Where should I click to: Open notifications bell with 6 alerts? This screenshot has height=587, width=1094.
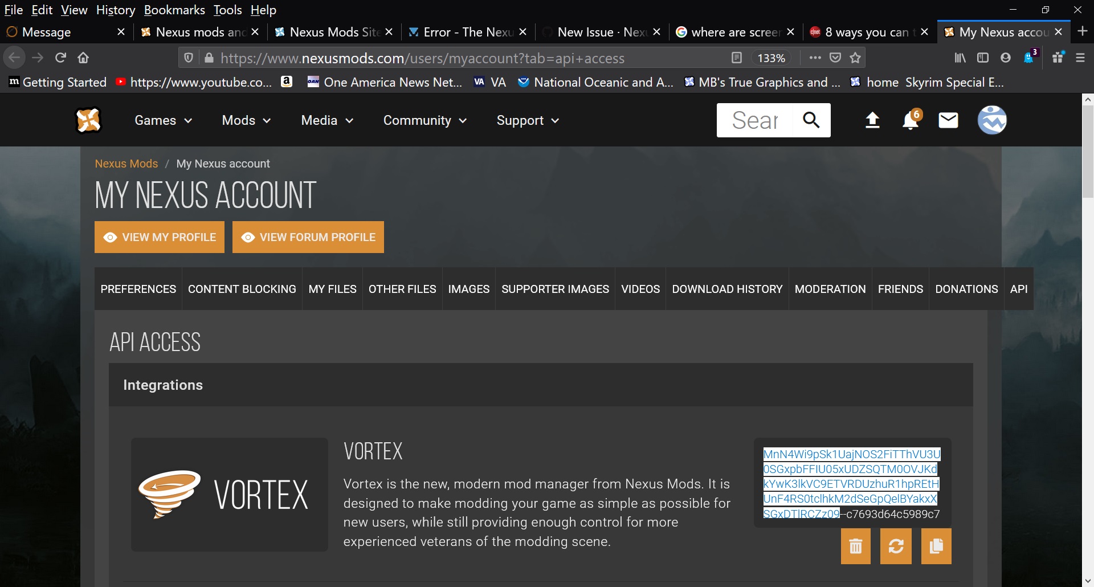(x=910, y=121)
